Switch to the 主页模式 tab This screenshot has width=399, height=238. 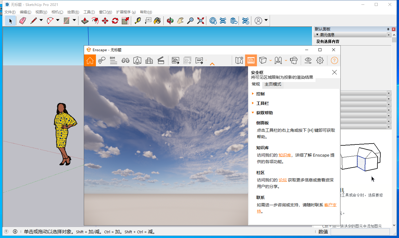pos(273,84)
